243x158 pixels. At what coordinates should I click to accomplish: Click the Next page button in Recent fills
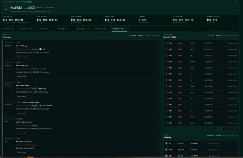click(235, 129)
